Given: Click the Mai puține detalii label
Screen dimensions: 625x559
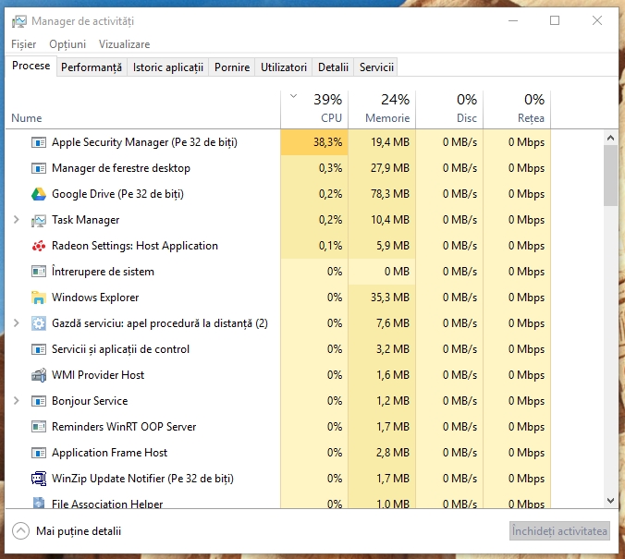Looking at the screenshot, I should tap(79, 531).
